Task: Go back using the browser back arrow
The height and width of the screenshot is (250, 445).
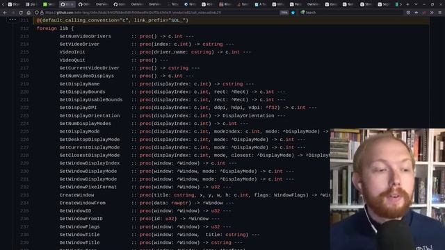Action: point(5,12)
